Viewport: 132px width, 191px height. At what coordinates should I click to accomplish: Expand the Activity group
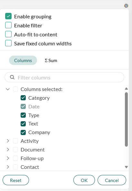point(8,141)
